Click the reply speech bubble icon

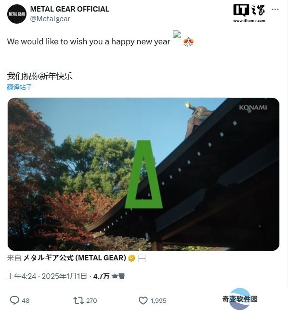(x=14, y=300)
